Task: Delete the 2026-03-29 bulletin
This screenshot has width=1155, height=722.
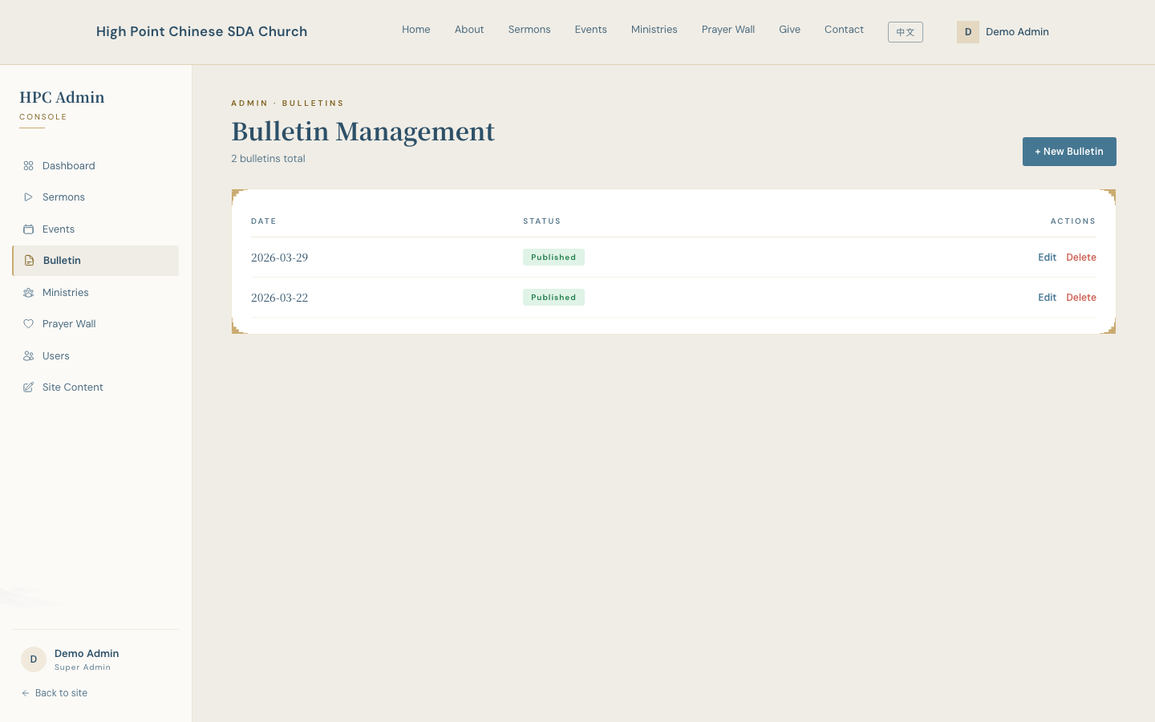Action: coord(1081,258)
